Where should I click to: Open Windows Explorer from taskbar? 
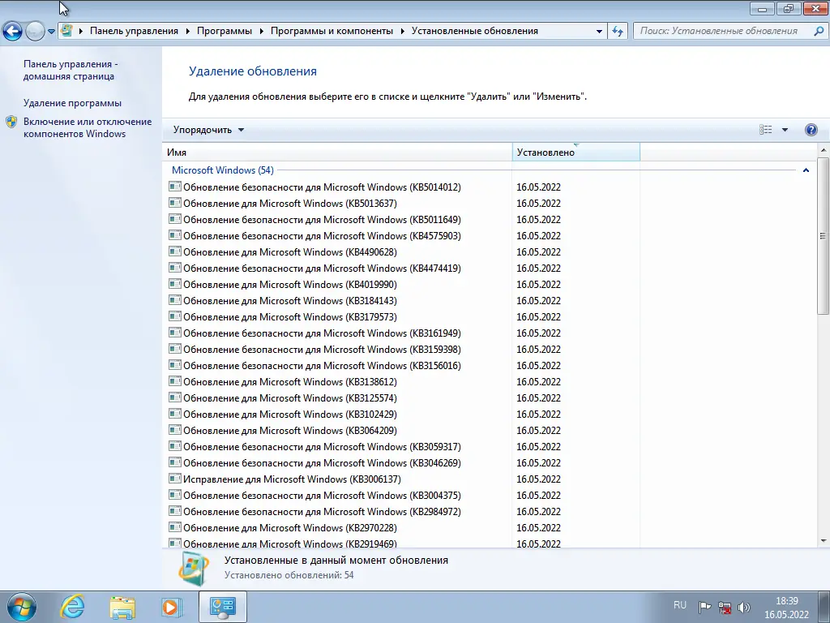click(x=122, y=607)
